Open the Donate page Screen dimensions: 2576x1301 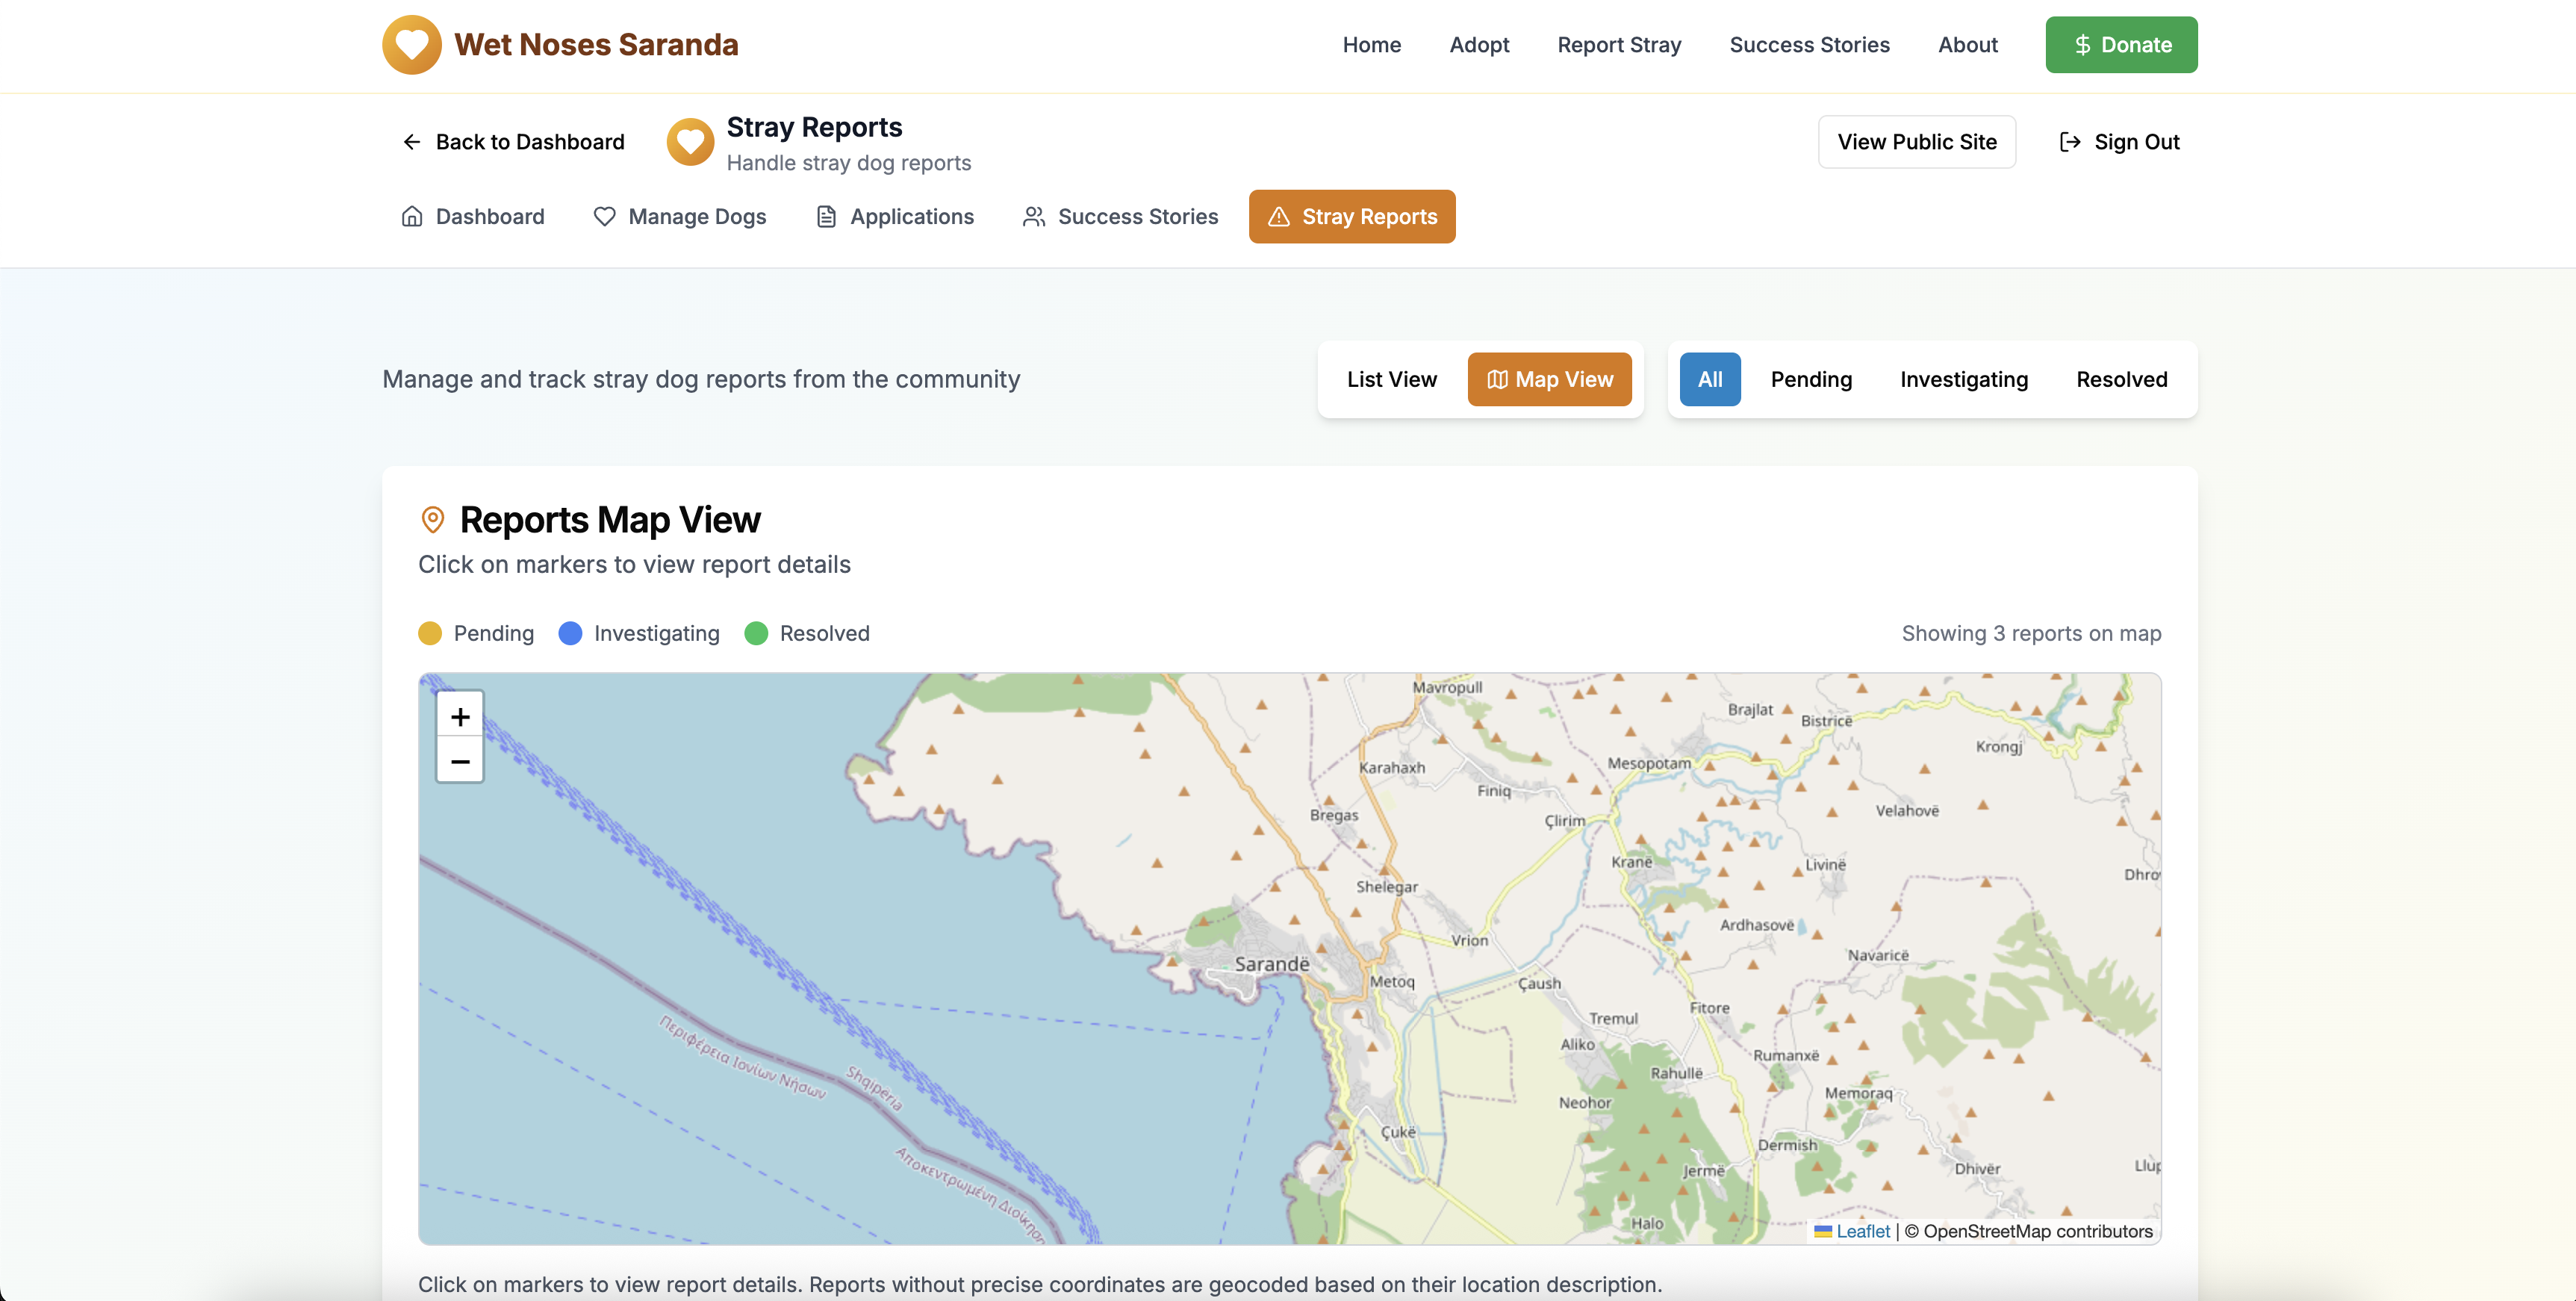coord(2120,45)
